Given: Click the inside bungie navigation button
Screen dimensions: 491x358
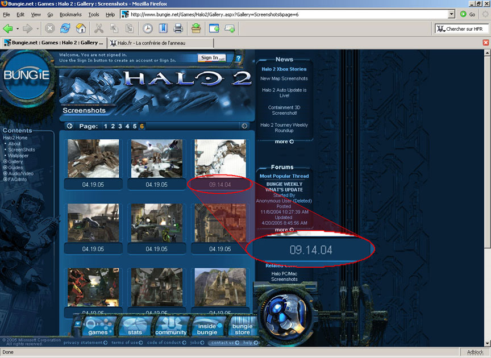Looking at the screenshot, I should pos(207,326).
